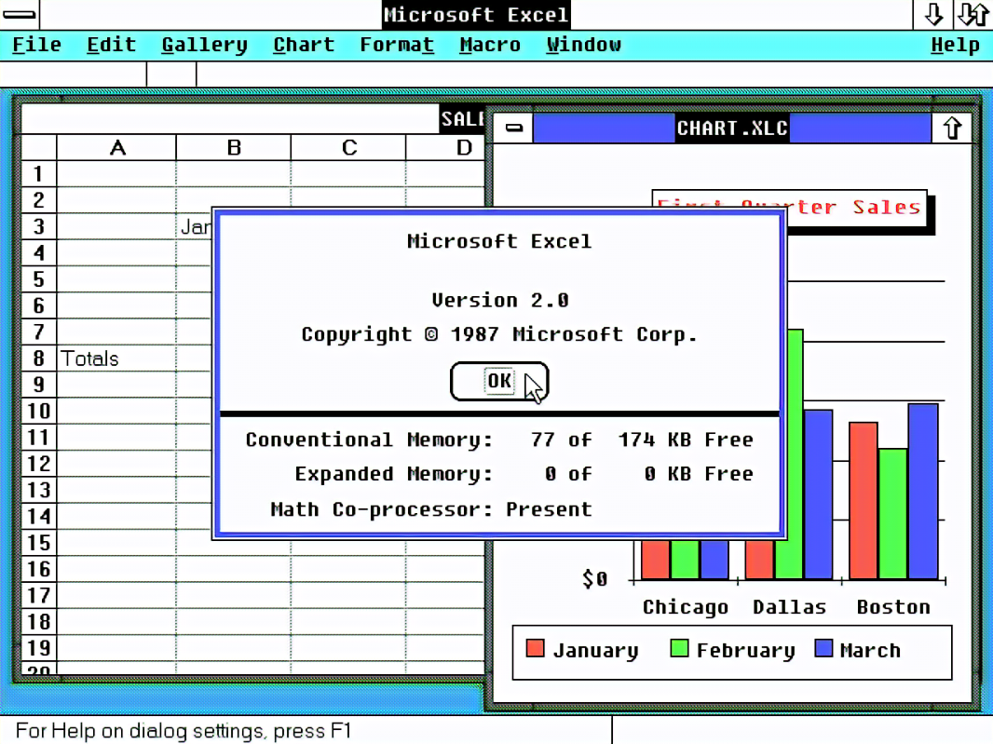Click the CHART.XLC title bar
This screenshot has height=744, width=993.
click(732, 128)
